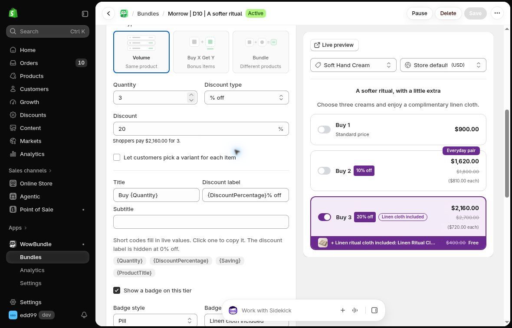
Task: Expand the Sales channels section
Action: (x=30, y=171)
